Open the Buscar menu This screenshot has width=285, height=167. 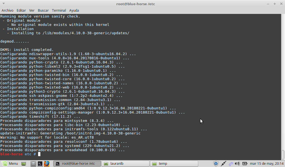click(x=43, y=10)
